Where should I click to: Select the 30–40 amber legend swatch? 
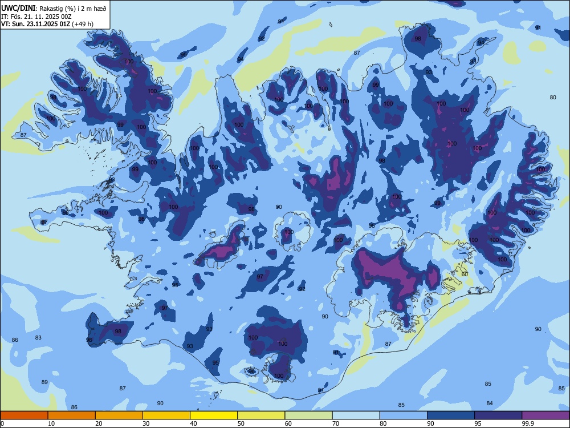[166, 415]
